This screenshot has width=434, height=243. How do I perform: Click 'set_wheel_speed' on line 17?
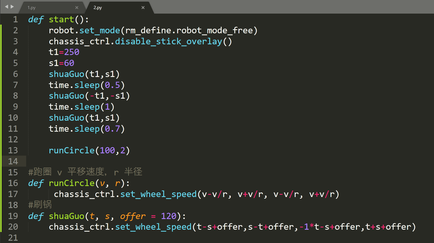tap(158, 194)
